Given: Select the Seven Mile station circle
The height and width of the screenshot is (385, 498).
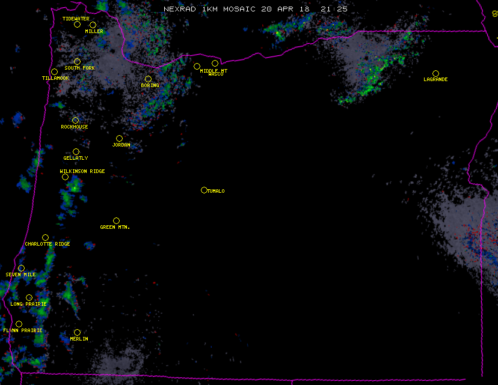Looking at the screenshot, I should [21, 268].
